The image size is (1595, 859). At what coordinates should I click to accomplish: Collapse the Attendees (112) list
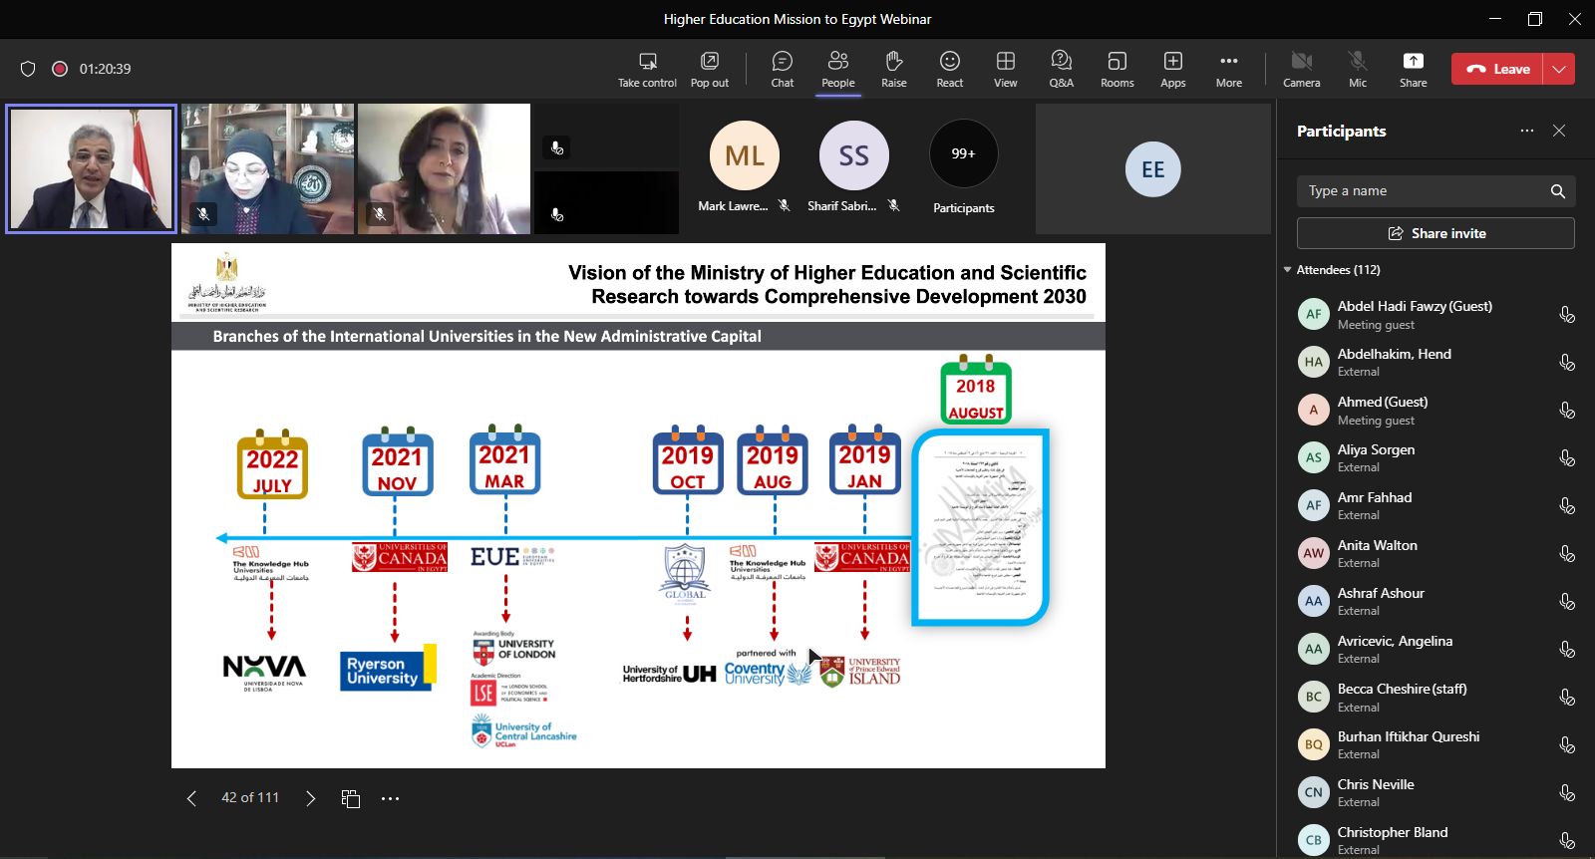pos(1288,270)
